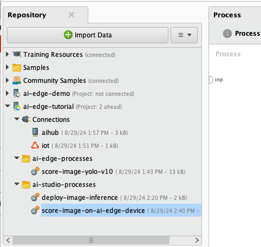Screen dimensions: 261x247
Task: Select the iot red triangle connection icon
Action: [x=35, y=145]
